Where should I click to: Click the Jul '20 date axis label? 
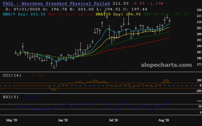pyautogui.click(x=113, y=120)
